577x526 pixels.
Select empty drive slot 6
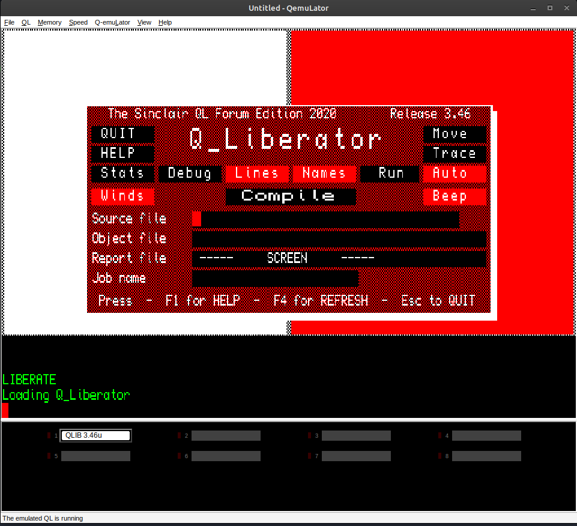[226, 456]
